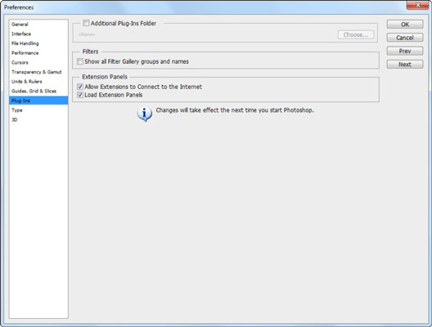
Task: Go to the previous preferences page with Prev
Action: [x=405, y=51]
